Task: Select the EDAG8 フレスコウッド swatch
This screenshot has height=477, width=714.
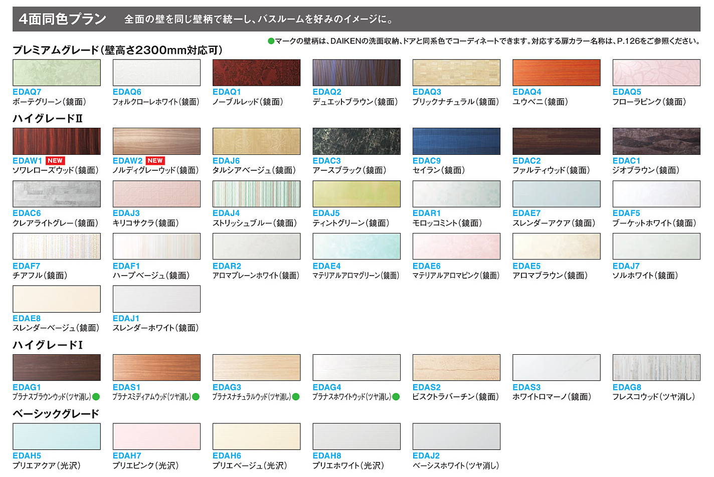Action: (x=656, y=368)
